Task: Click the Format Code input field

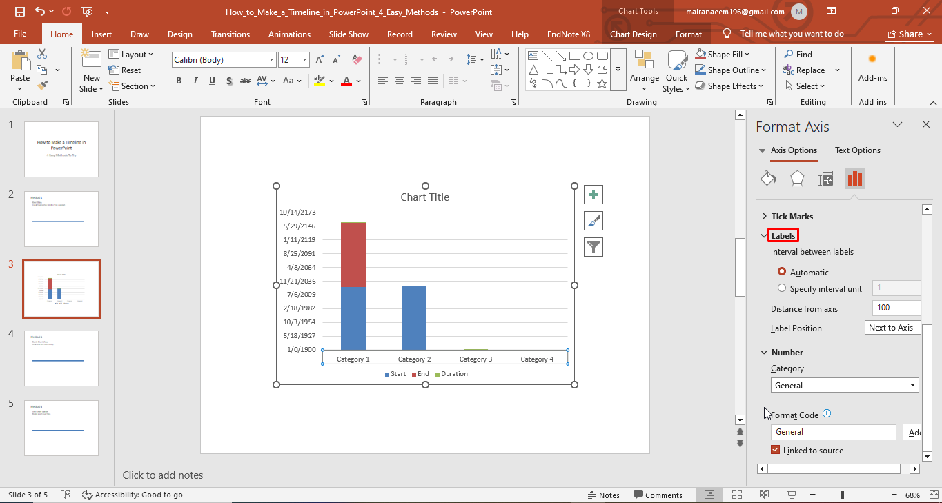Action: 834,432
